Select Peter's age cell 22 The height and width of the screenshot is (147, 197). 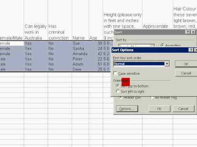[96, 59]
